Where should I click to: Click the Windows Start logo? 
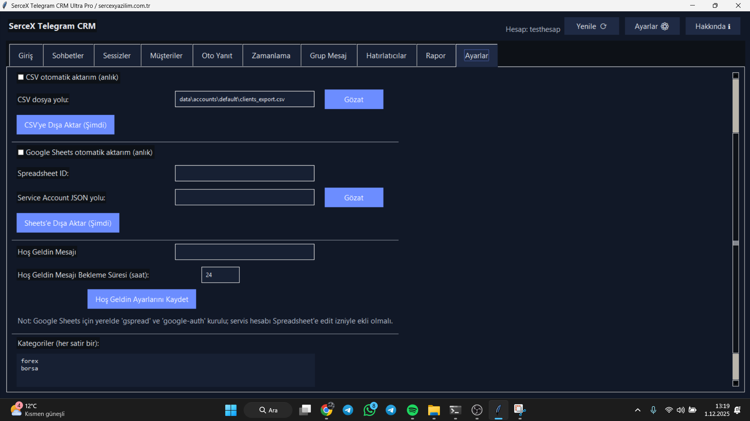[x=231, y=410]
